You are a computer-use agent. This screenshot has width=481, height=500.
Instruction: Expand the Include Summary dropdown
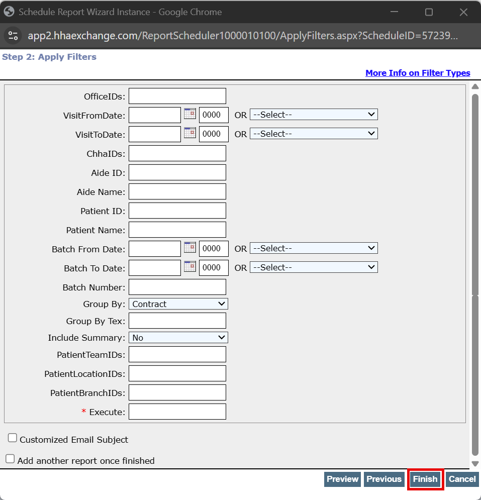pyautogui.click(x=178, y=338)
